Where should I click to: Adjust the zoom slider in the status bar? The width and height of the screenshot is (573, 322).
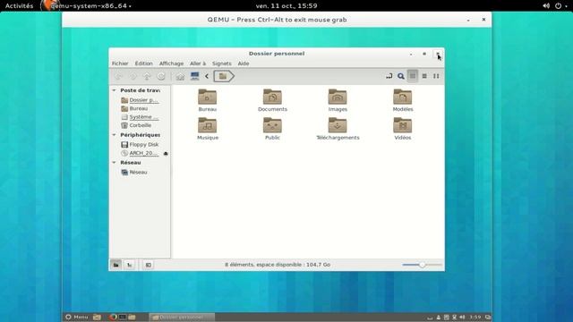422,265
